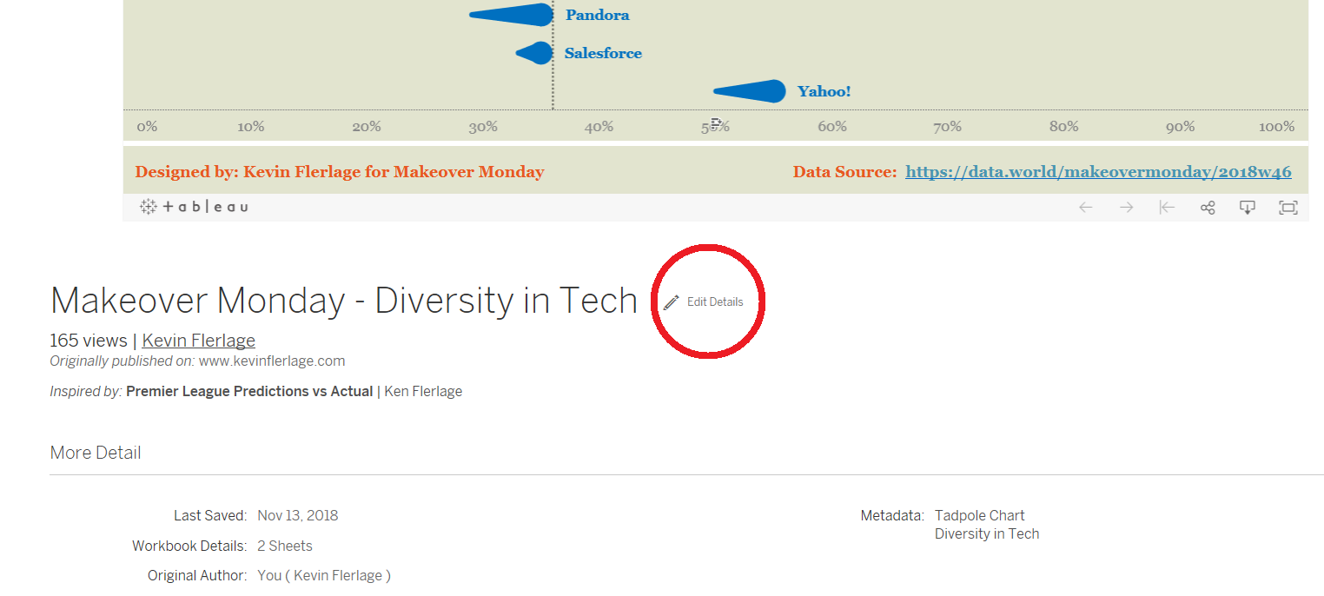Click the pencil icon beside Edit Details
1324x596 pixels.
pos(671,302)
